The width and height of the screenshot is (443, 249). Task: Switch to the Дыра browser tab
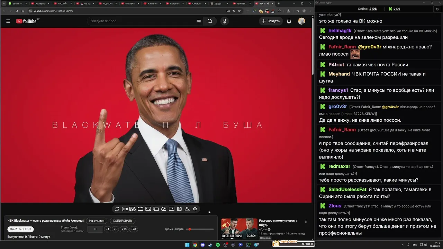(219, 3)
